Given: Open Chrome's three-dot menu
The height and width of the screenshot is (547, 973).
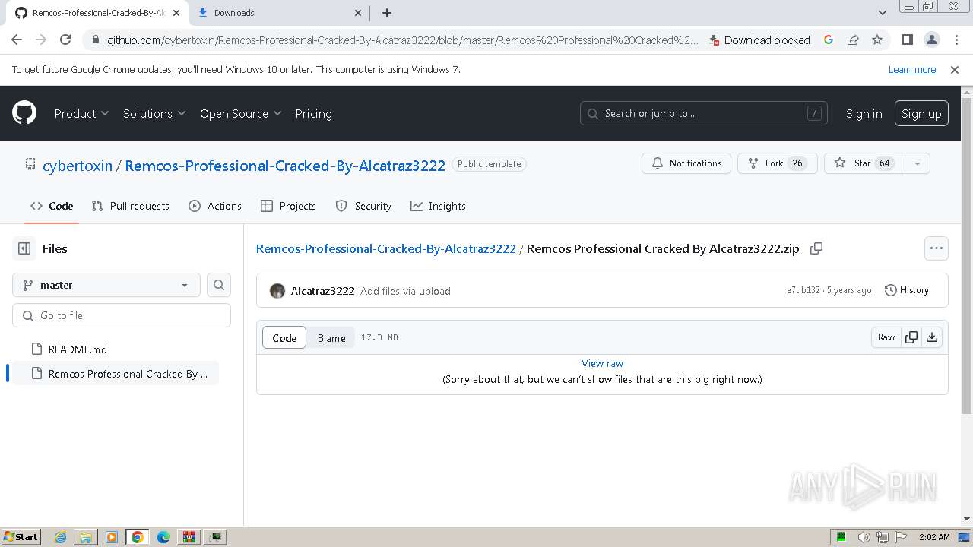Looking at the screenshot, I should tap(956, 40).
